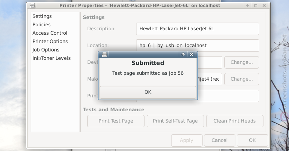
Task: Click OK at bottom of Printer Properties
Action: 252,140
